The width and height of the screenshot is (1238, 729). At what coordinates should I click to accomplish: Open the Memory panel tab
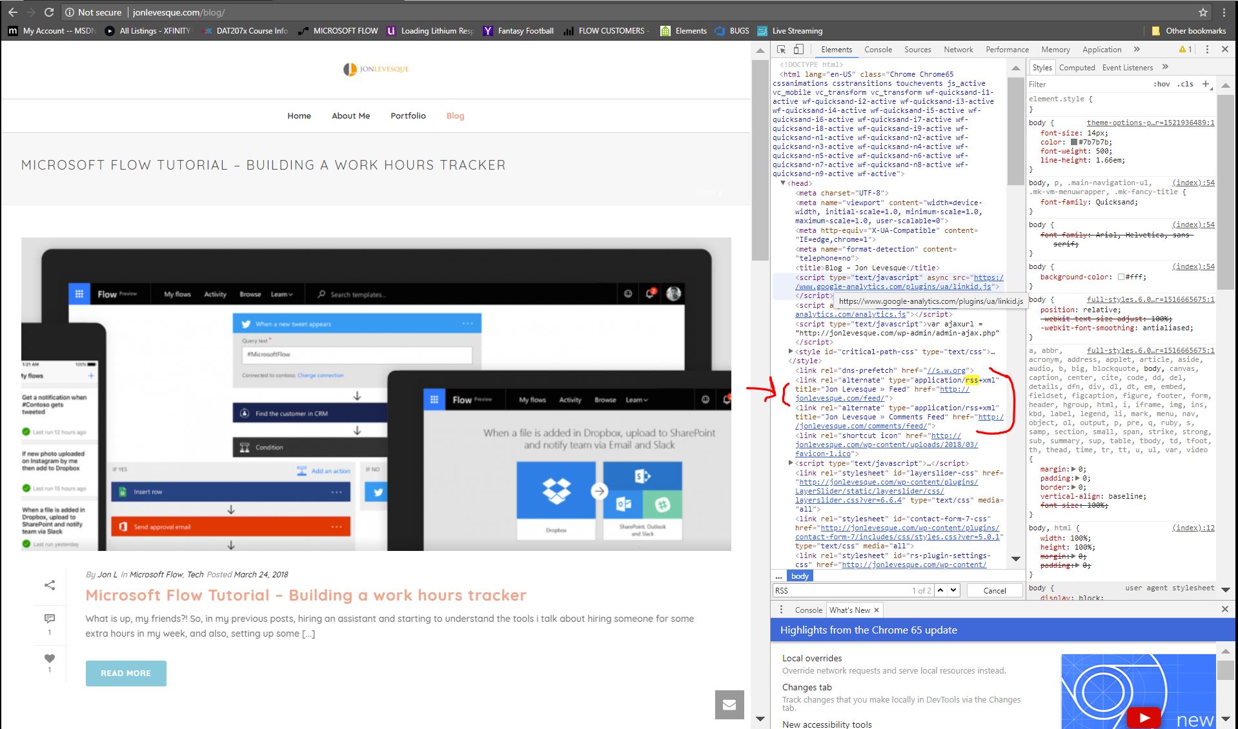pos(1055,50)
